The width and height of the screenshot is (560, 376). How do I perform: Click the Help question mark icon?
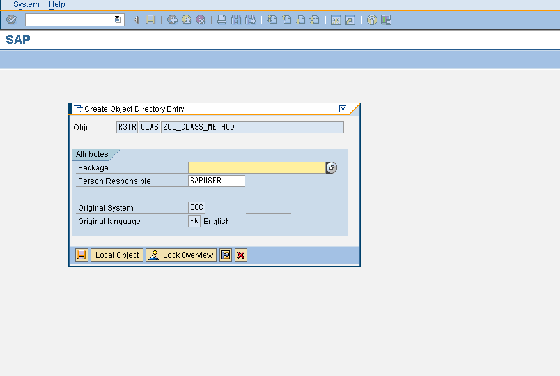coord(371,20)
